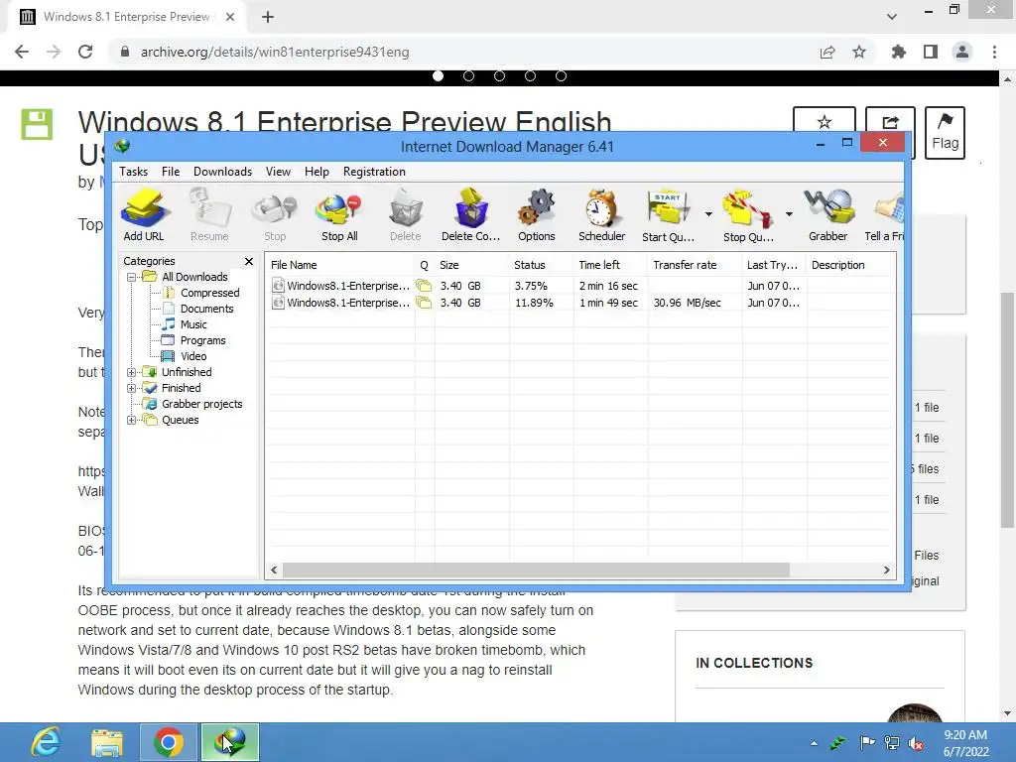Select the first carousel dot on archive page

(x=438, y=76)
